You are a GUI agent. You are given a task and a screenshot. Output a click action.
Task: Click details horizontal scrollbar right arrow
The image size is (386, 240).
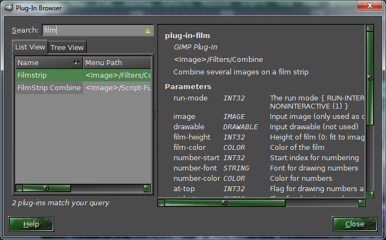[362, 203]
